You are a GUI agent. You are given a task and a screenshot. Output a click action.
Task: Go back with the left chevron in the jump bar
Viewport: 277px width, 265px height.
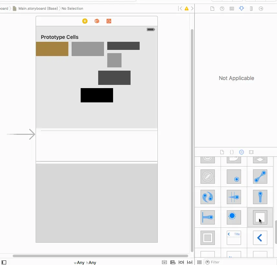click(181, 8)
